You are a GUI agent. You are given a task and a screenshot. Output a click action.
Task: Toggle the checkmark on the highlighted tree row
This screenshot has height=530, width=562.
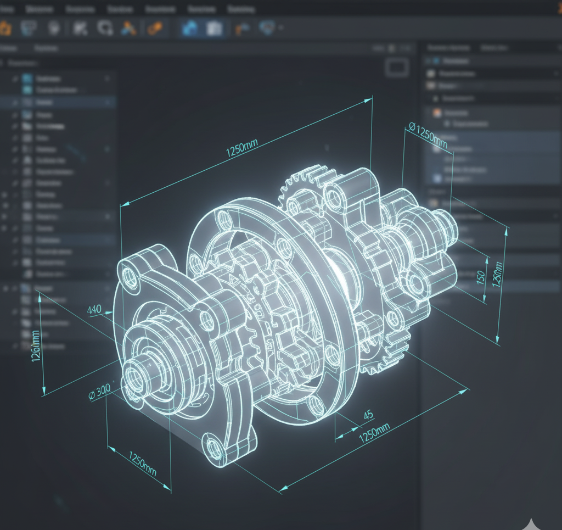[14, 103]
